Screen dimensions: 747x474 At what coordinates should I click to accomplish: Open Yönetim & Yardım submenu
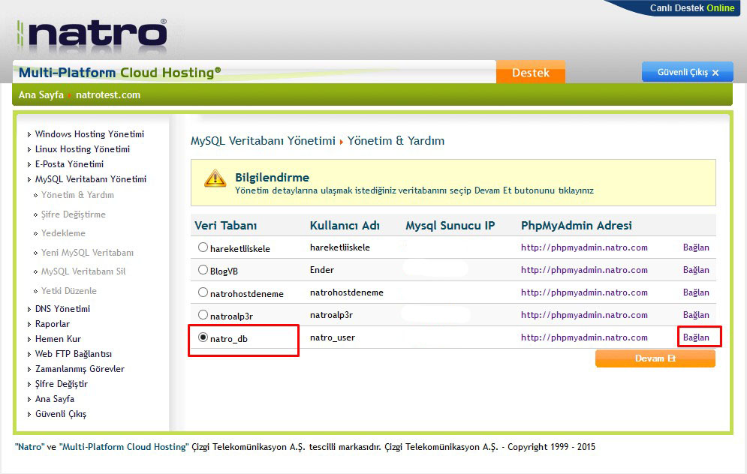(77, 195)
